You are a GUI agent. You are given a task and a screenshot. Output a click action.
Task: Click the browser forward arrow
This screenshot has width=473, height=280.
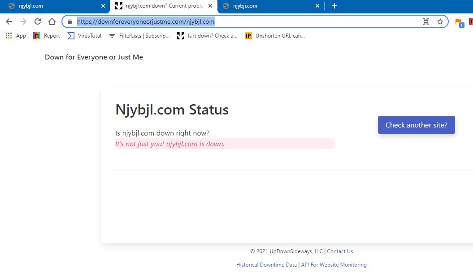click(23, 21)
